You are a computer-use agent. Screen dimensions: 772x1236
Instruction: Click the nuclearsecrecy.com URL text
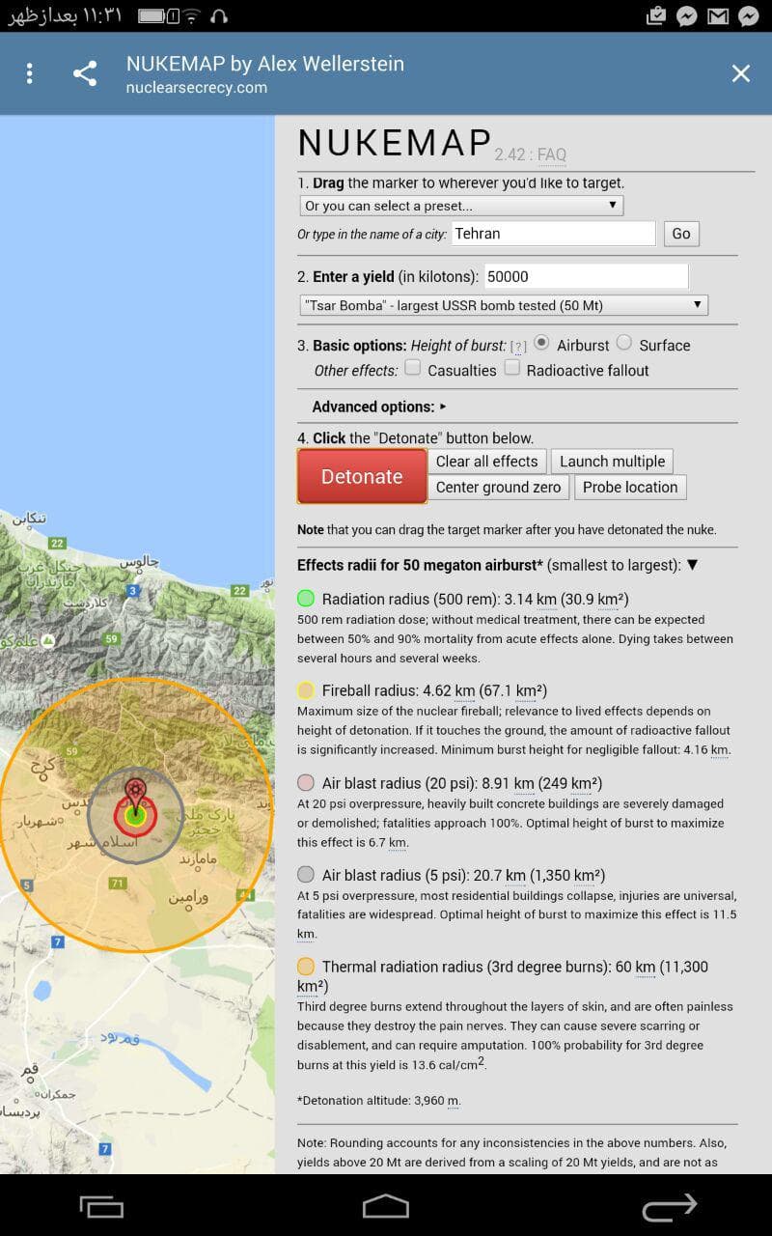[x=197, y=88]
